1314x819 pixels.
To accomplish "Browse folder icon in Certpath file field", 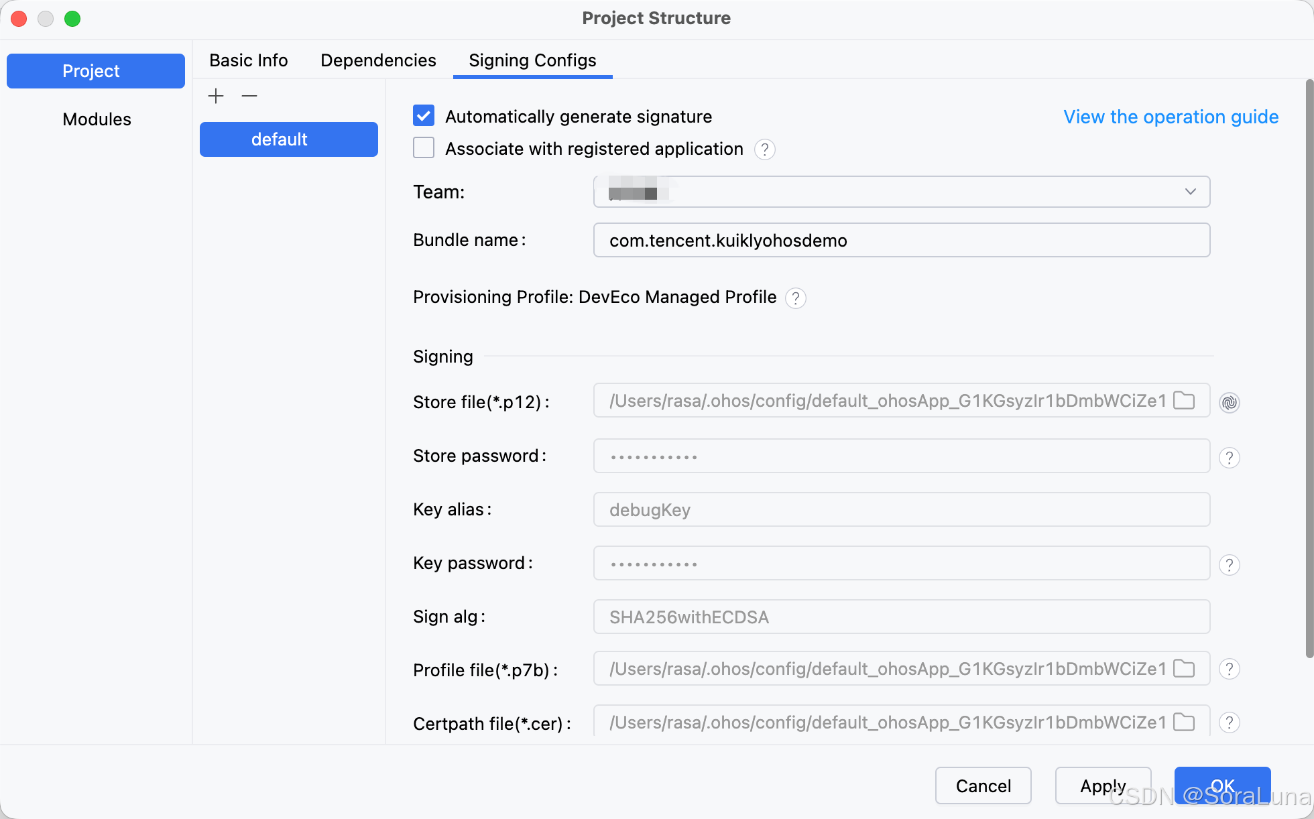I will tap(1184, 722).
